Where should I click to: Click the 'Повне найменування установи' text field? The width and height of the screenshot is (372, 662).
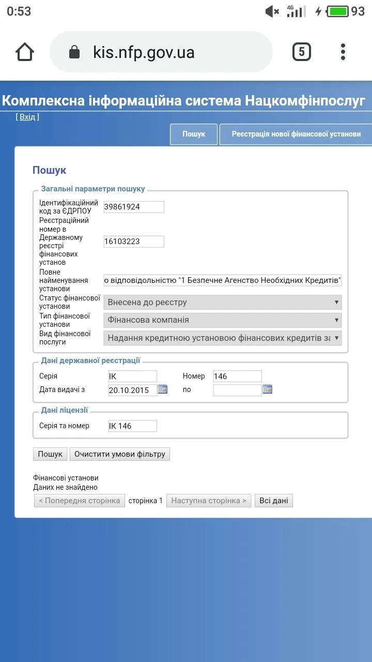(x=222, y=280)
